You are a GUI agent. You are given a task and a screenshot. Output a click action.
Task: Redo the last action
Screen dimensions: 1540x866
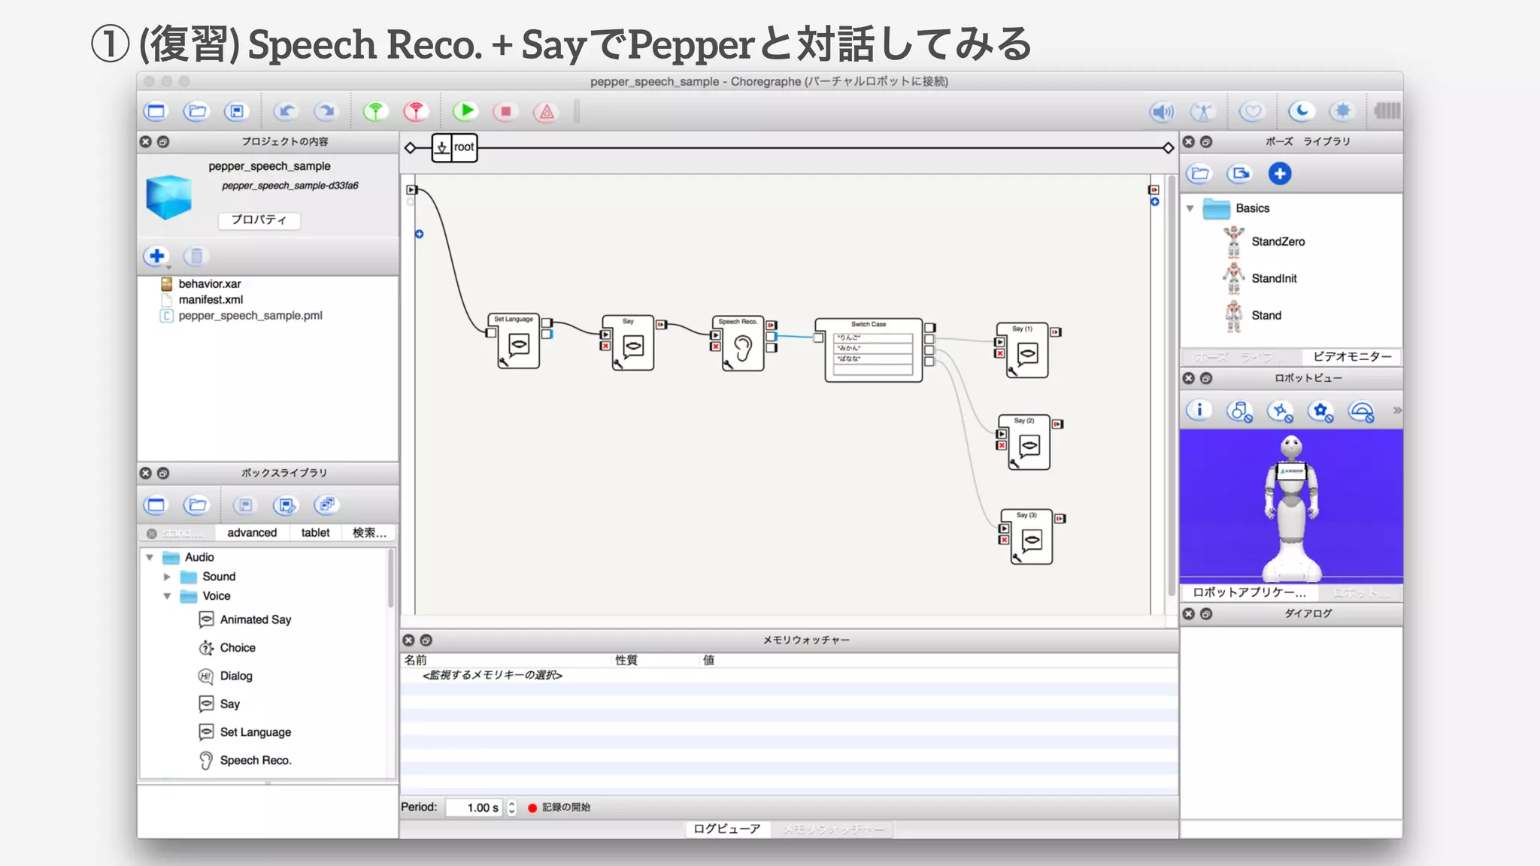[x=326, y=112]
